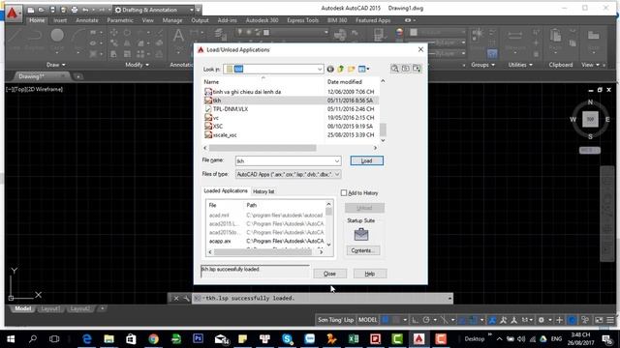Click the Add to Favorites icon
Viewport: 620px width, 348px height.
click(406, 69)
